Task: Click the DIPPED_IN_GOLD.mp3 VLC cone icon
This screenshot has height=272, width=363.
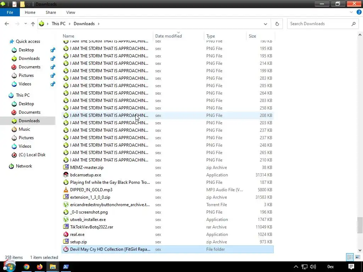Action: click(x=66, y=189)
